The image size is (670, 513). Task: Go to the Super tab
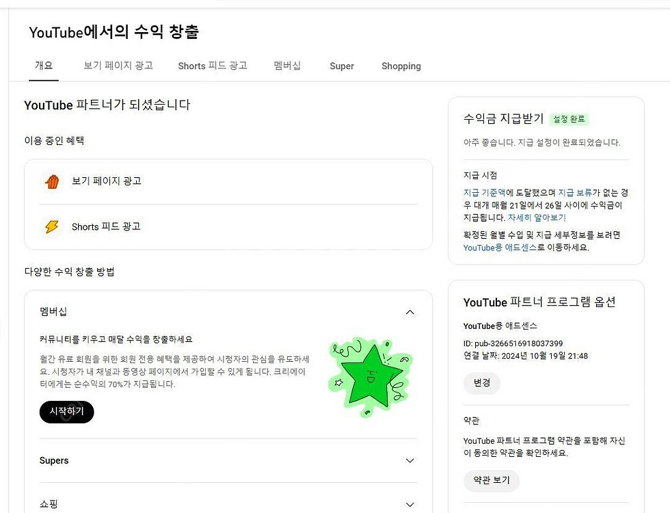click(x=342, y=66)
